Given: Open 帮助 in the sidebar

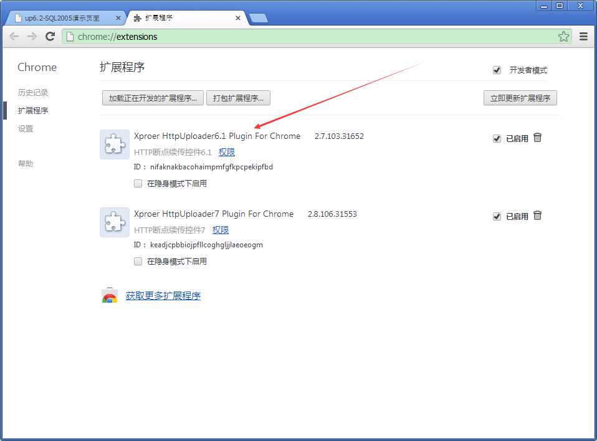Looking at the screenshot, I should tap(26, 164).
